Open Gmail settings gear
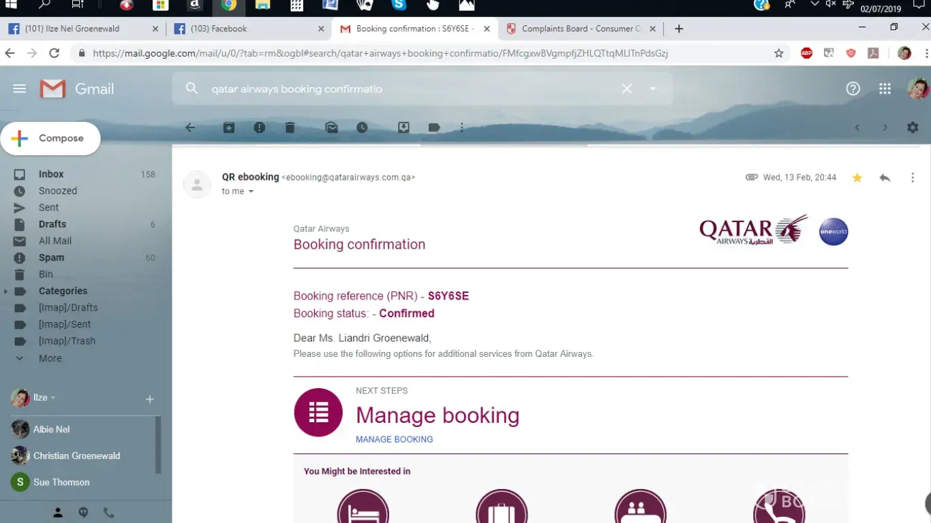The height and width of the screenshot is (523, 931). (913, 127)
